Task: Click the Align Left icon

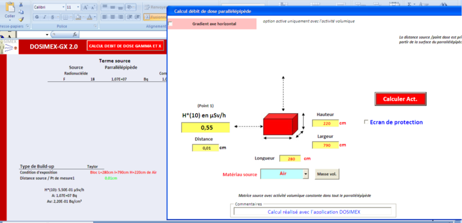Action: click(105, 17)
